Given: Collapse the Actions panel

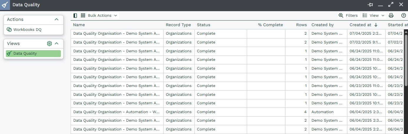Looking at the screenshot, I should 57,19.
